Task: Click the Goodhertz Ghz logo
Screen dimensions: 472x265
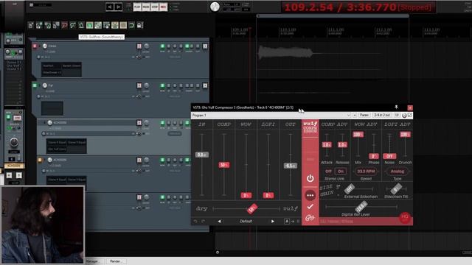Action: click(310, 218)
